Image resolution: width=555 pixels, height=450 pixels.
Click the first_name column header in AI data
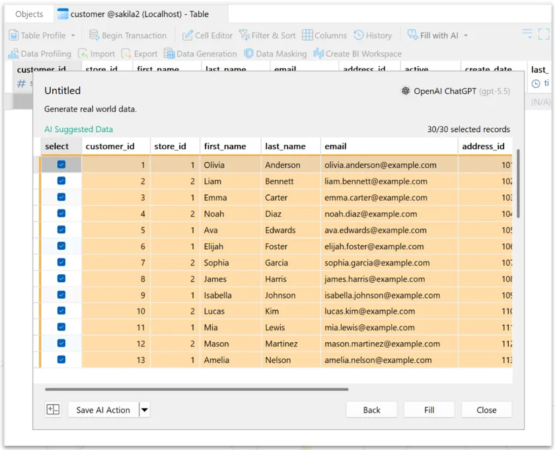[231, 146]
